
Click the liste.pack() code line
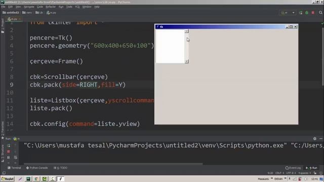tap(51, 108)
